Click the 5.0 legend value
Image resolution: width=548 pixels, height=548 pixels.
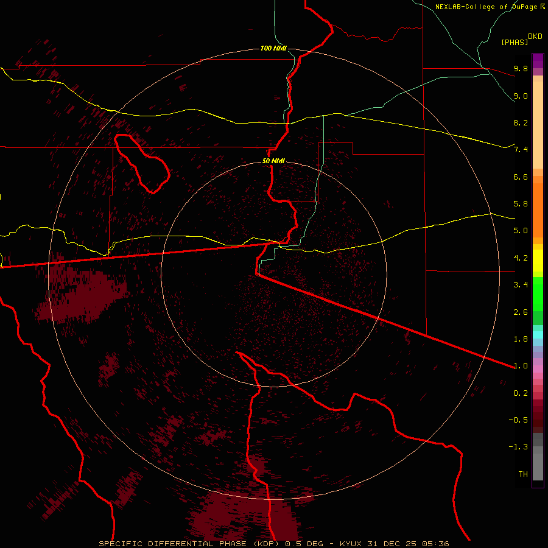pos(521,231)
